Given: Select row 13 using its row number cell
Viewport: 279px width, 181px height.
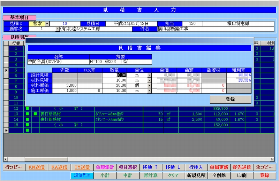Looking at the screenshot, I should pos(16,114).
